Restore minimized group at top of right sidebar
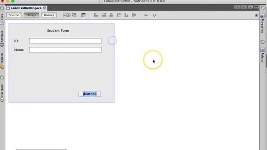The image size is (267, 150). coord(262,8)
